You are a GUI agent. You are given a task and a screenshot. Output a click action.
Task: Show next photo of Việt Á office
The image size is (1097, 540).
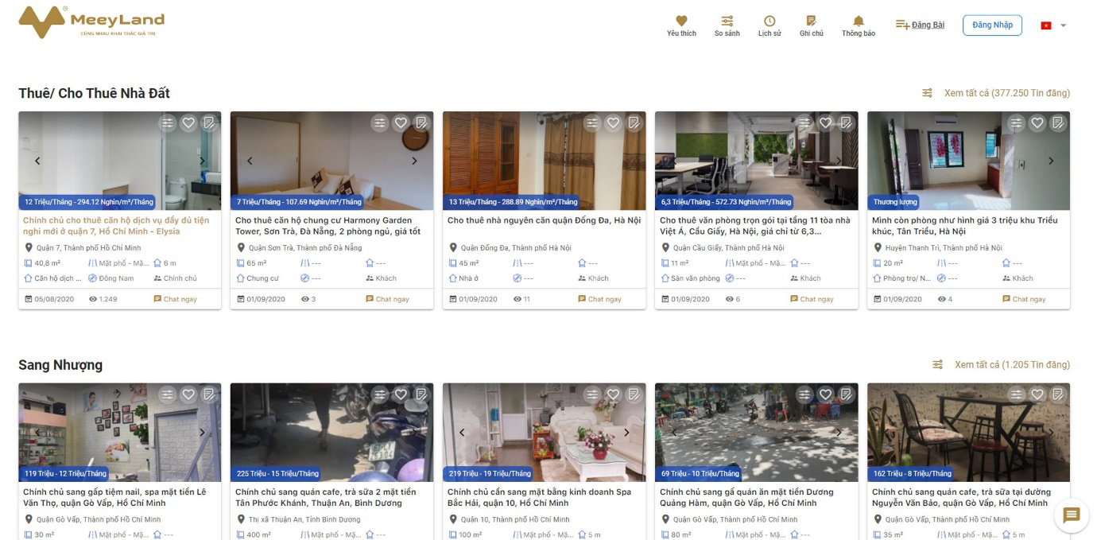click(839, 161)
